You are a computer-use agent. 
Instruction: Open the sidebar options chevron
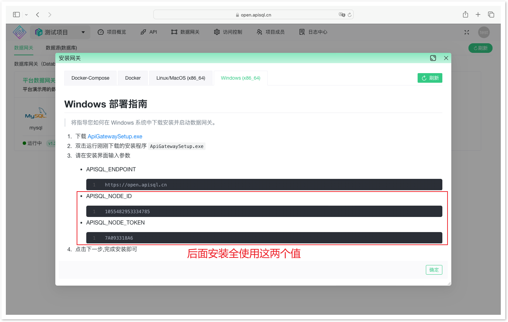(26, 15)
